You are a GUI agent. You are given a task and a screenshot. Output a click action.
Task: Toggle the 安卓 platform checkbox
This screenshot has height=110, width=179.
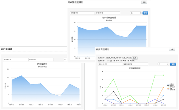click(x=114, y=61)
